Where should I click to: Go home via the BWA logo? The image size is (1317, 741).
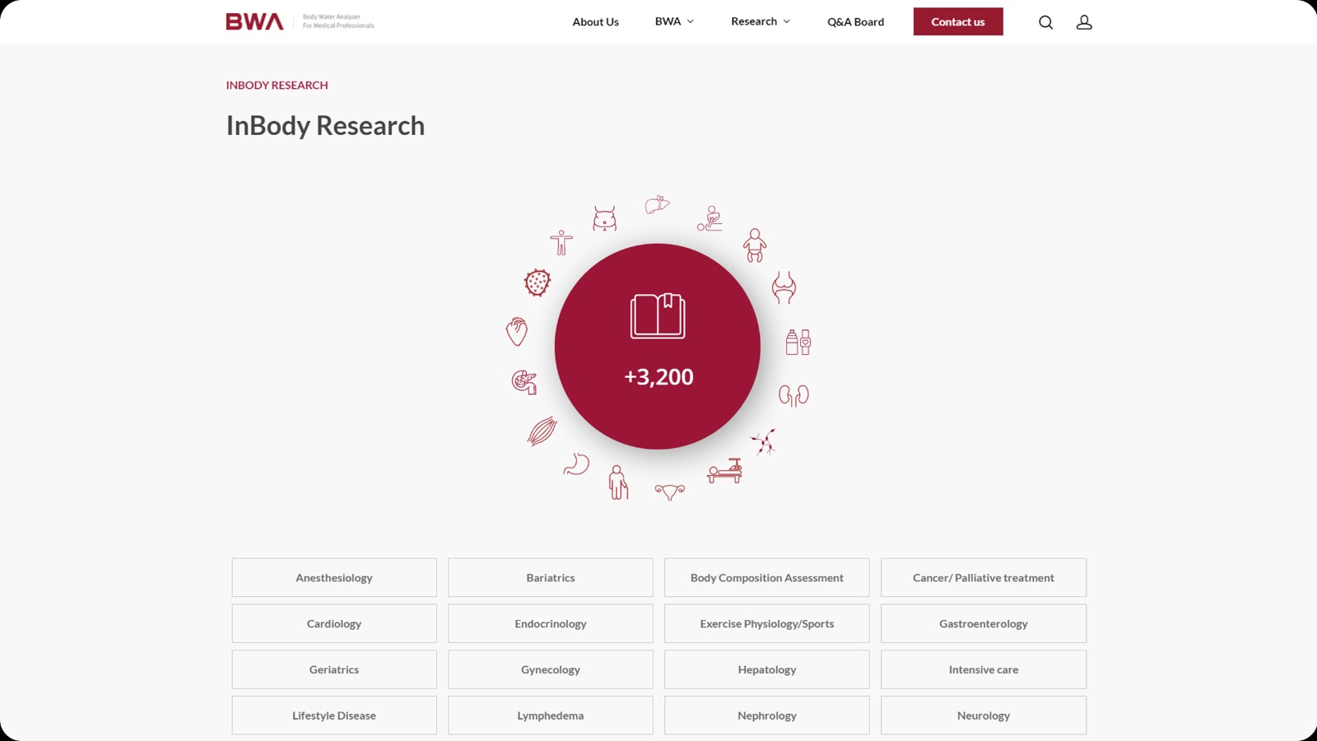tap(255, 21)
